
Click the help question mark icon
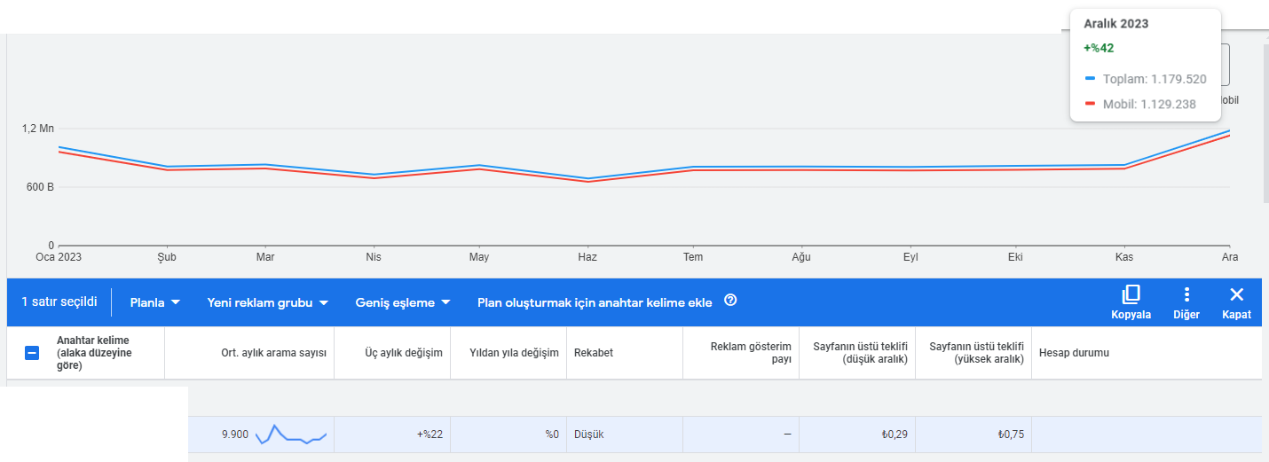click(x=730, y=301)
